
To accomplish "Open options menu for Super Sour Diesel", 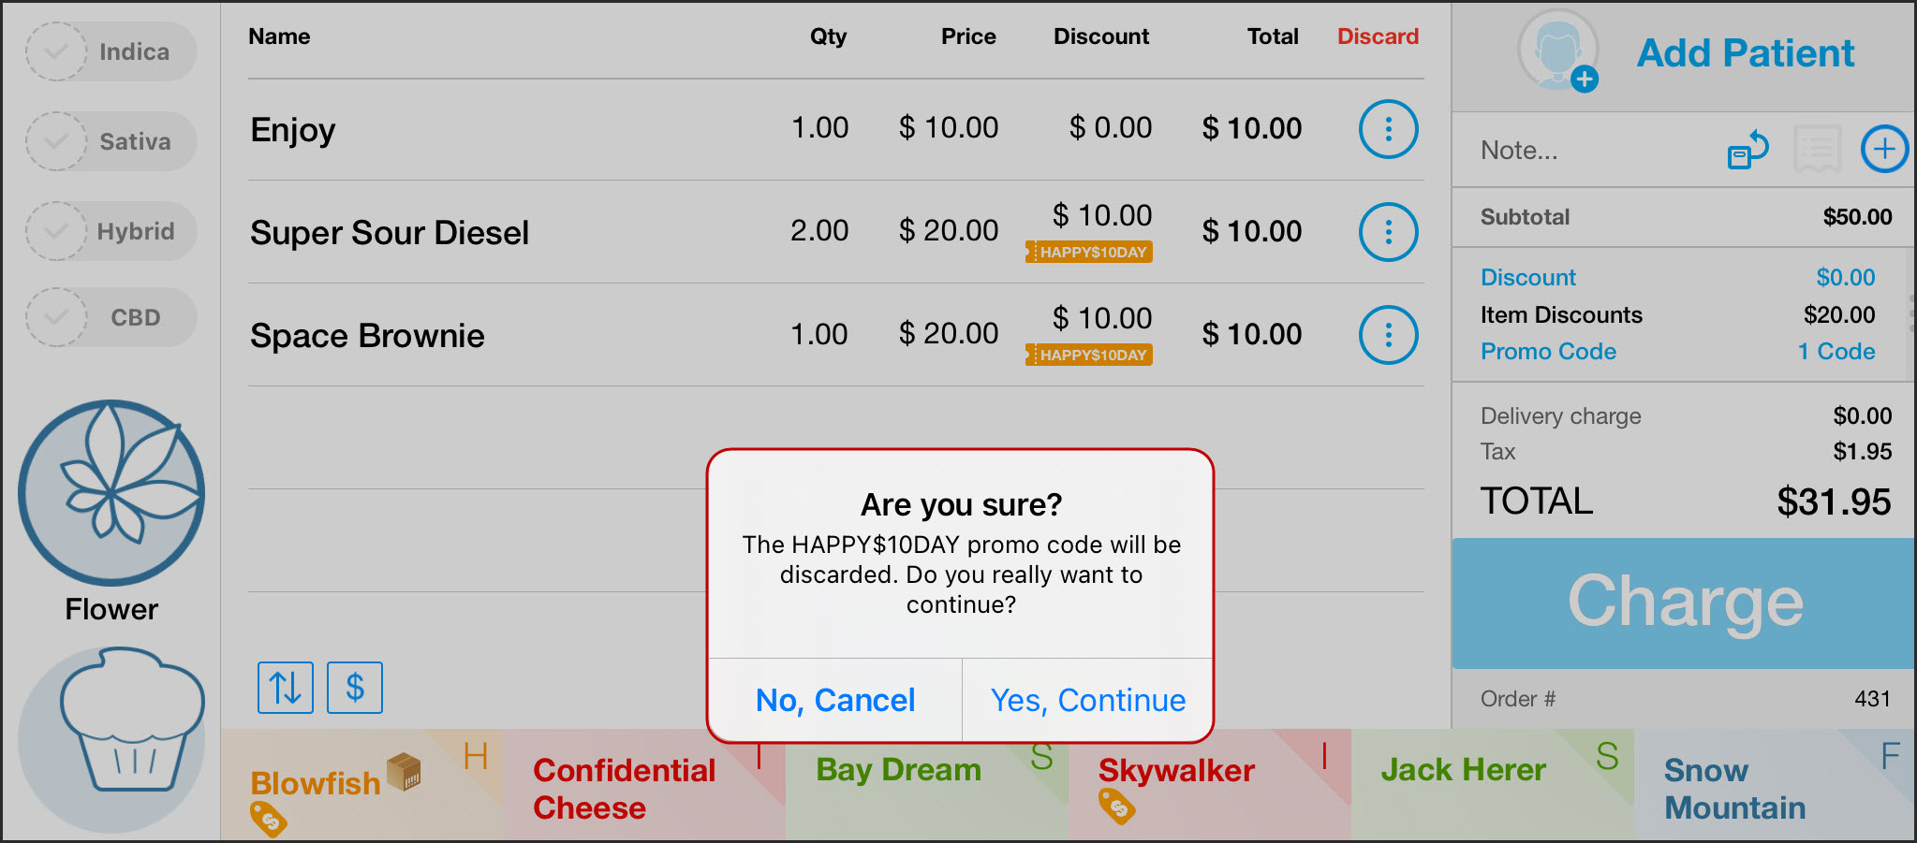I will pos(1388,232).
